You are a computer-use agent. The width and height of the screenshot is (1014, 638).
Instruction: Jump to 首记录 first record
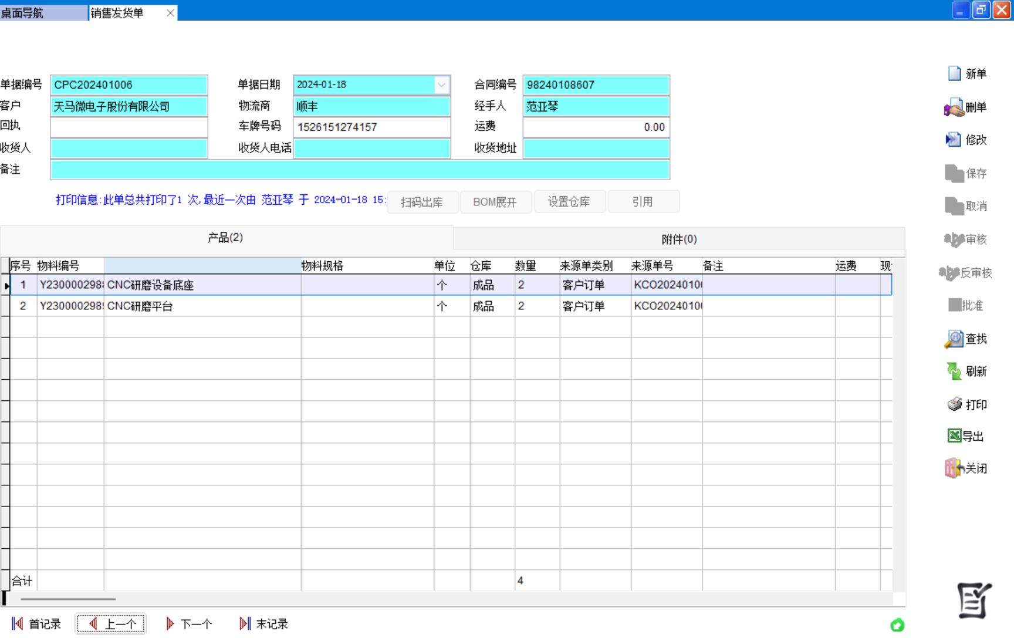point(36,624)
